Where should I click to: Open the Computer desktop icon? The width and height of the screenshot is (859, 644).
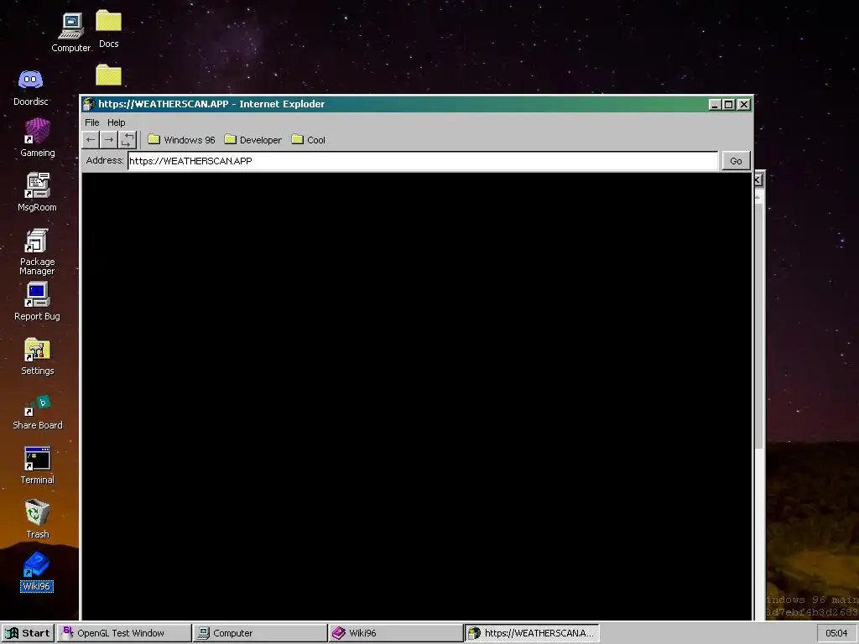coord(71,33)
